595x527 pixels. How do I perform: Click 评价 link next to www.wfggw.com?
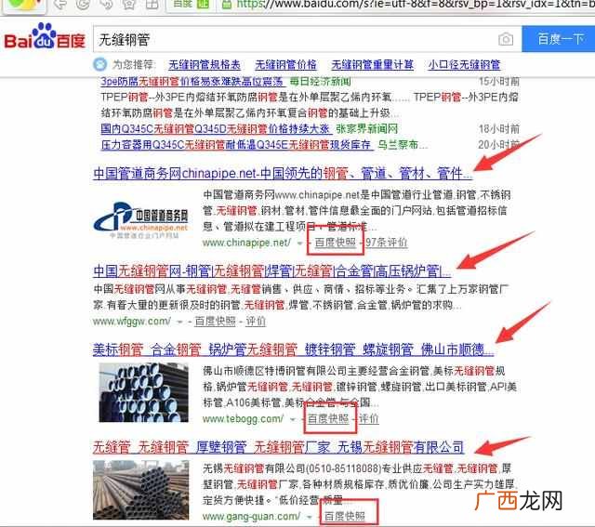[256, 322]
